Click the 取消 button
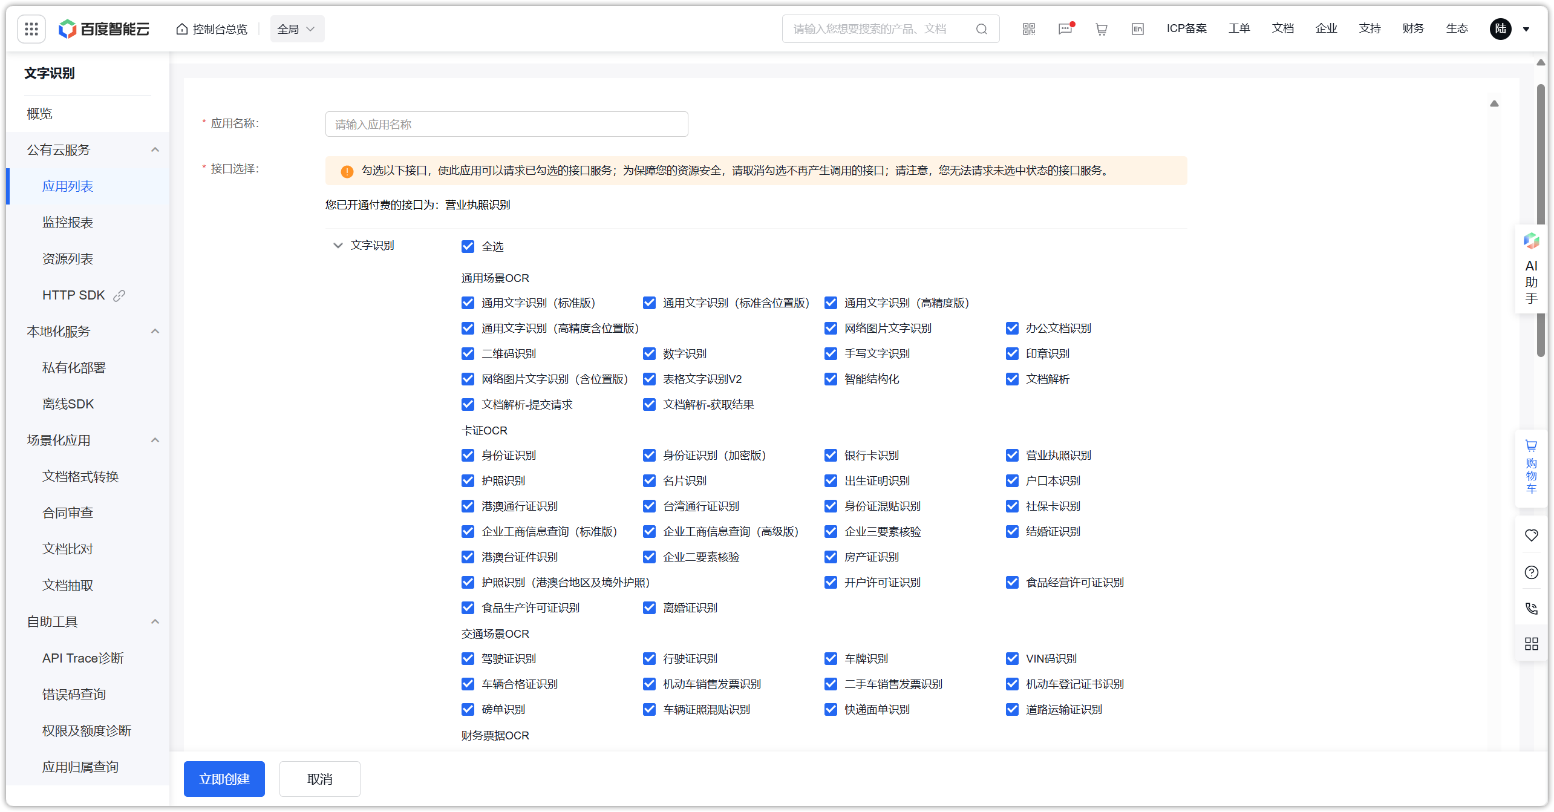The image size is (1554, 812). pos(319,779)
